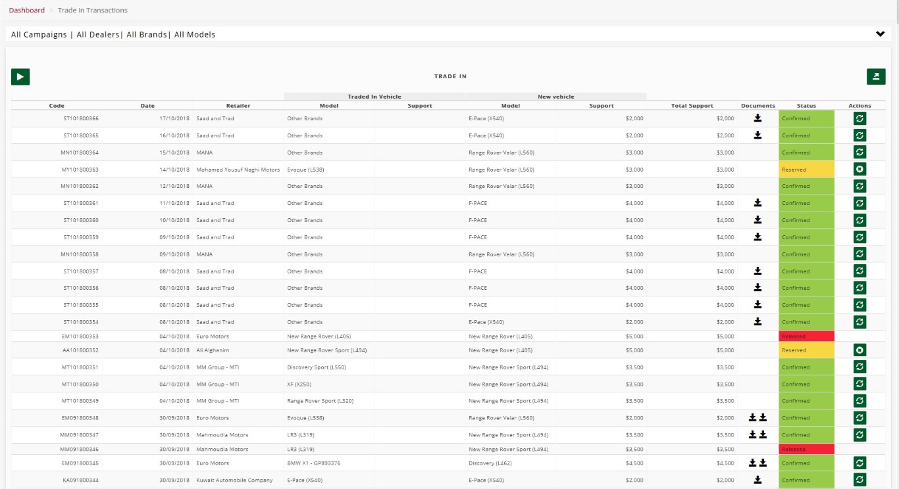The height and width of the screenshot is (489, 899).
Task: Download document for transaction ST101800366
Action: tap(758, 118)
